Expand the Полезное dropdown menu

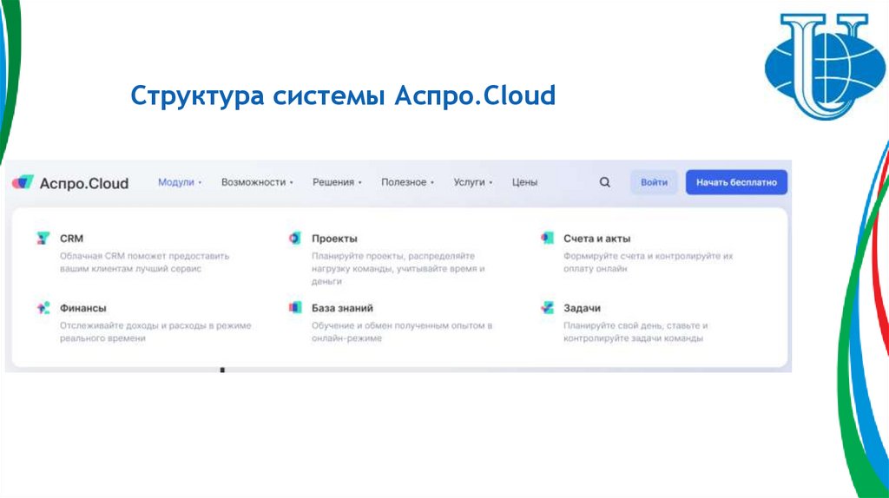point(407,182)
